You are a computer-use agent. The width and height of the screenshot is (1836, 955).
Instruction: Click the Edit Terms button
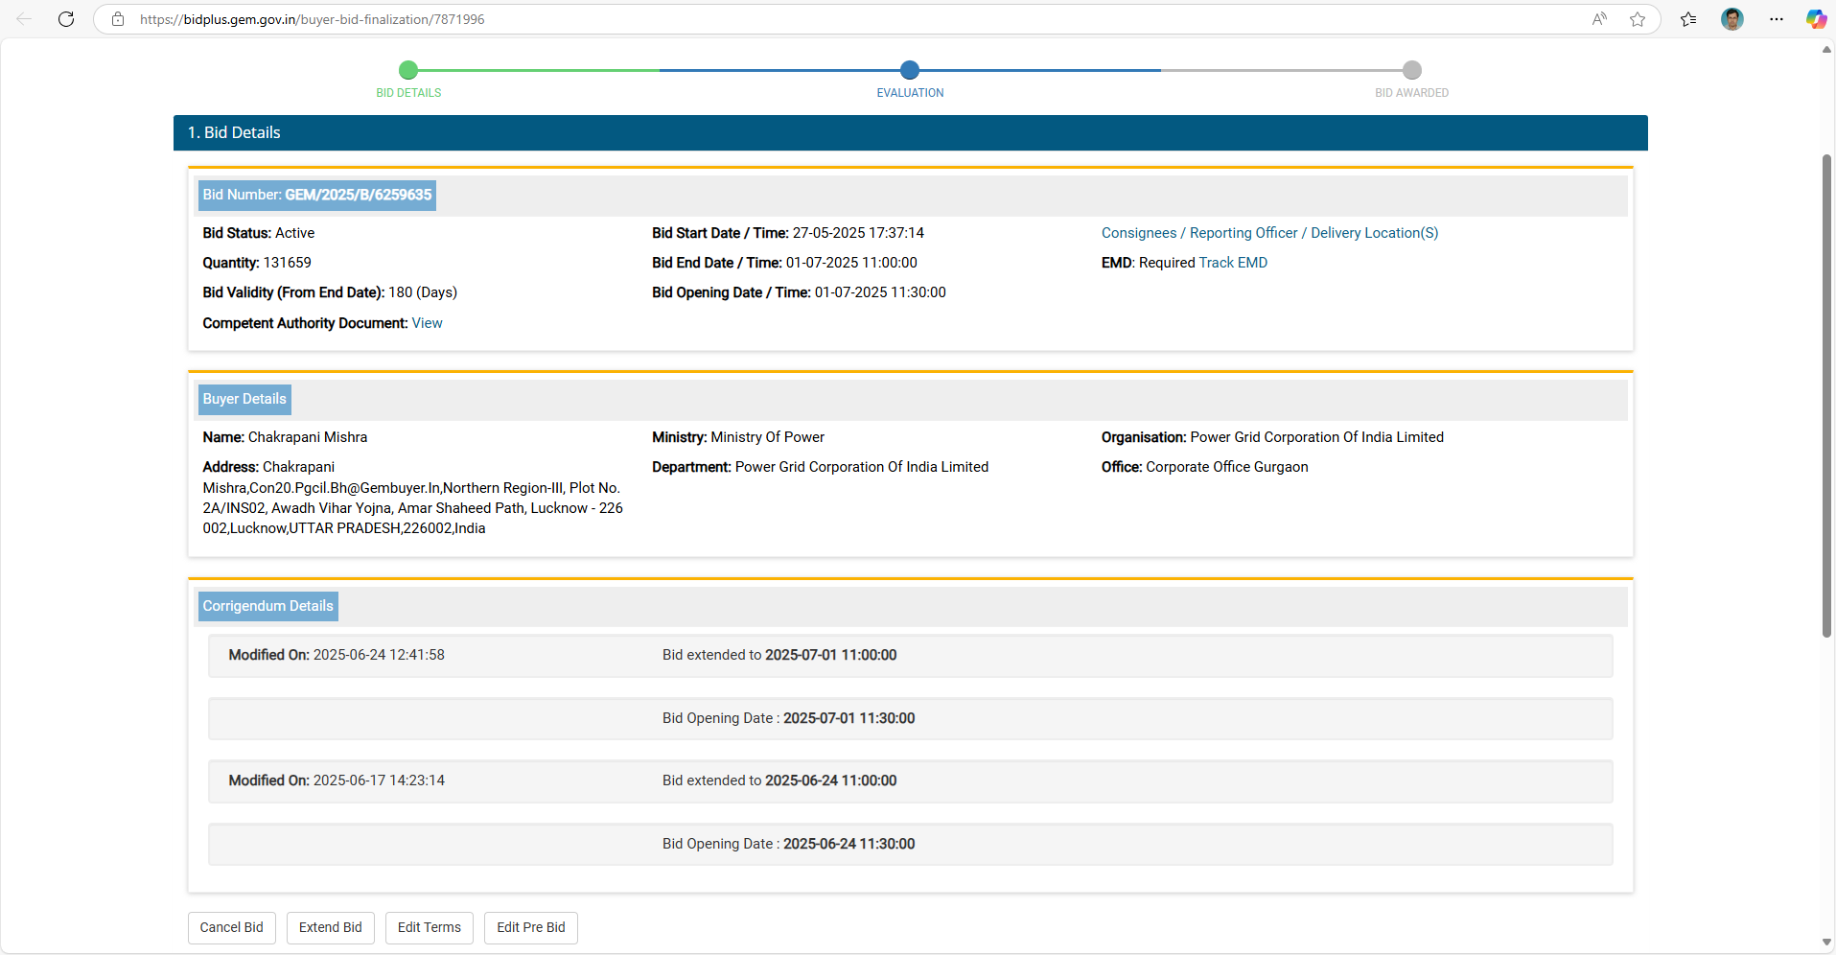430,927
